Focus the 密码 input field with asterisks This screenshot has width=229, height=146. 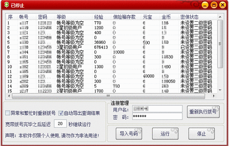tap(157, 116)
